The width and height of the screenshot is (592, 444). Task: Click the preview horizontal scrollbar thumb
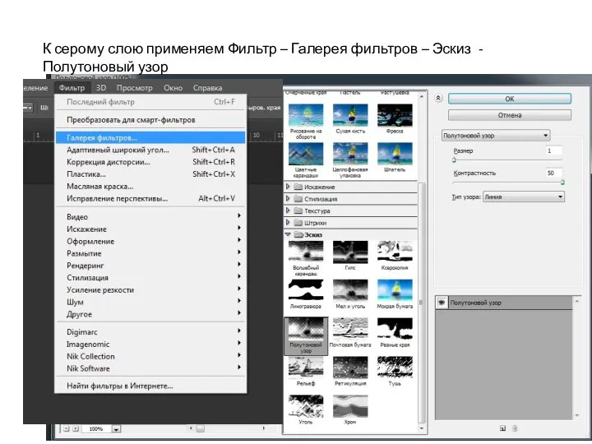point(200,428)
